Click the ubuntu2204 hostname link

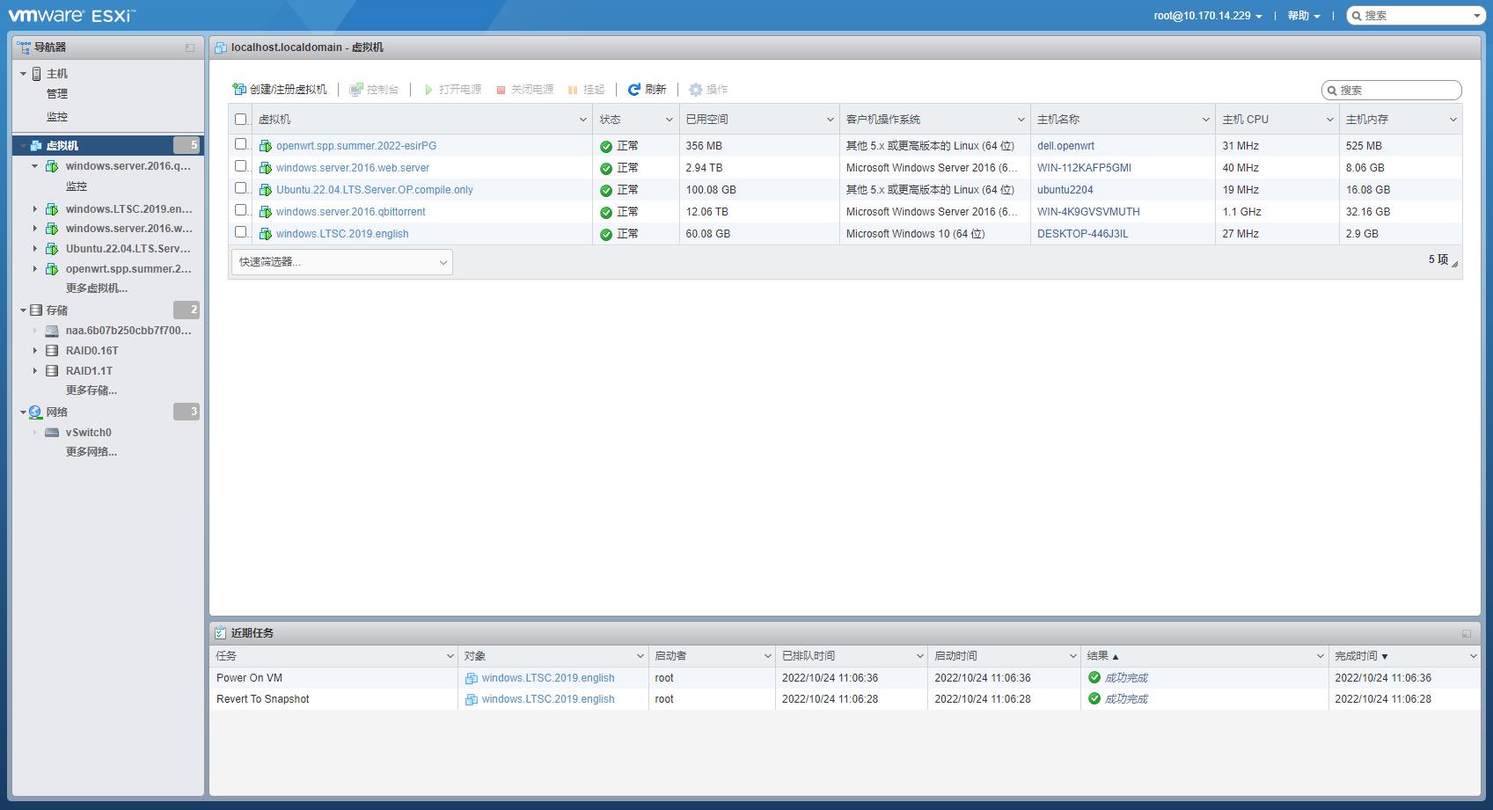[1065, 190]
